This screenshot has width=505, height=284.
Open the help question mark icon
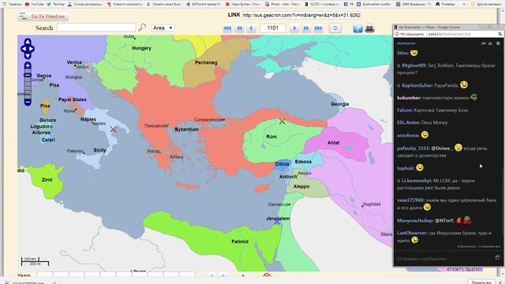[357, 28]
